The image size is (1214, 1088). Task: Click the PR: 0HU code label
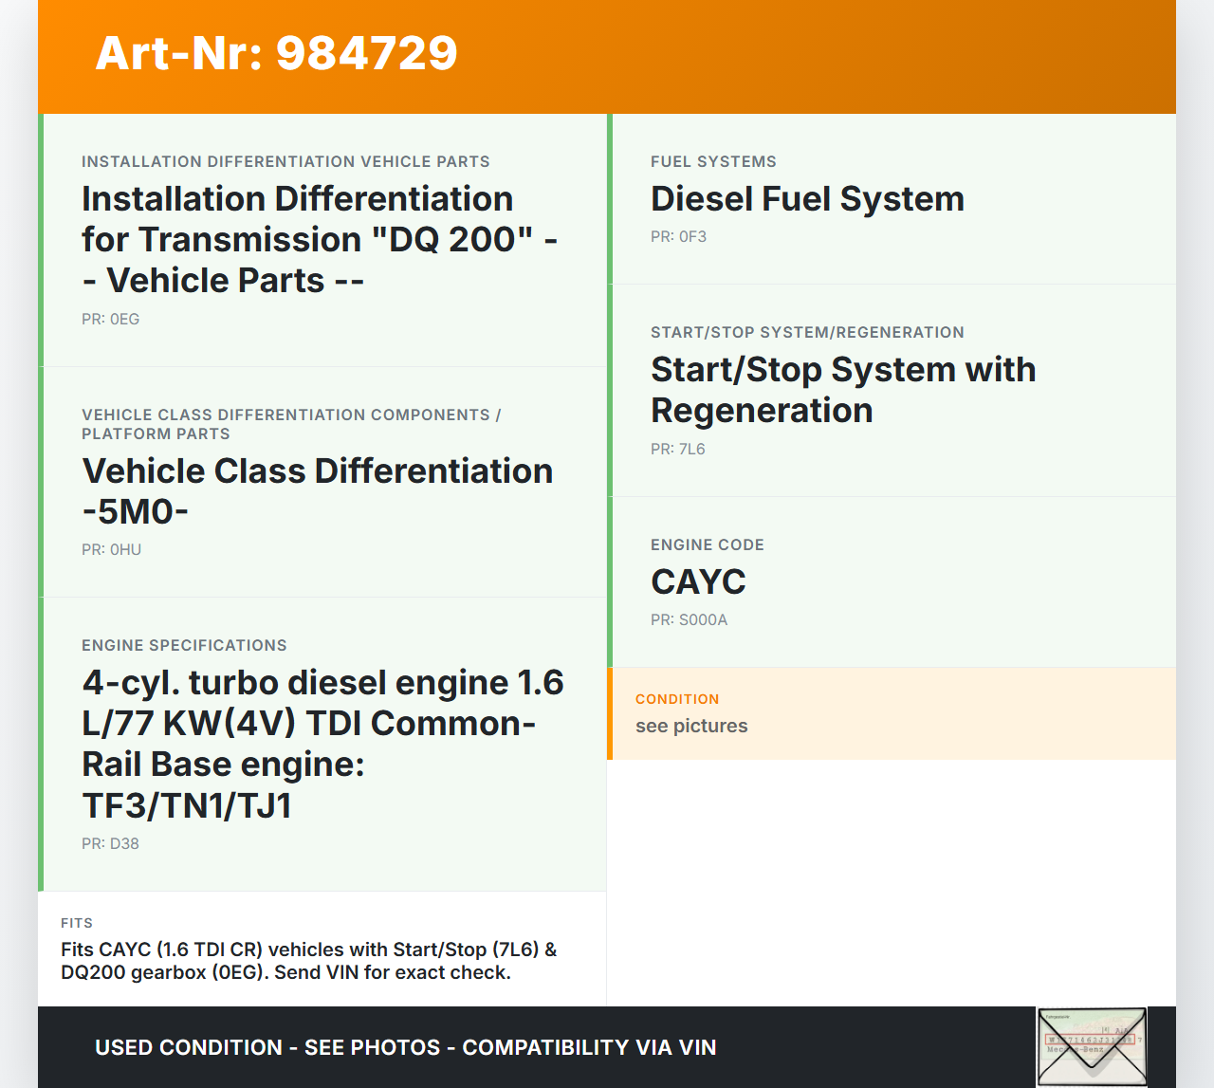(x=111, y=550)
